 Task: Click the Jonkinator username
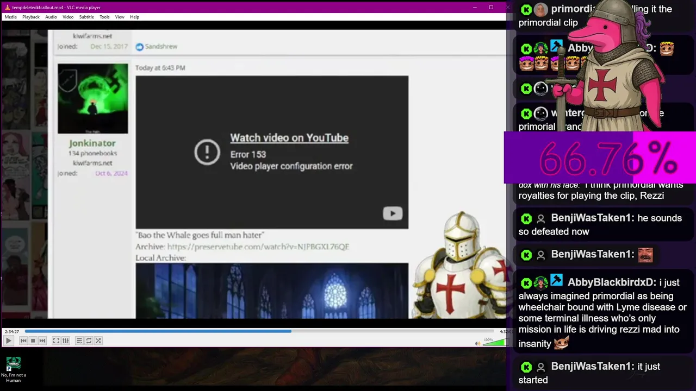tap(92, 143)
